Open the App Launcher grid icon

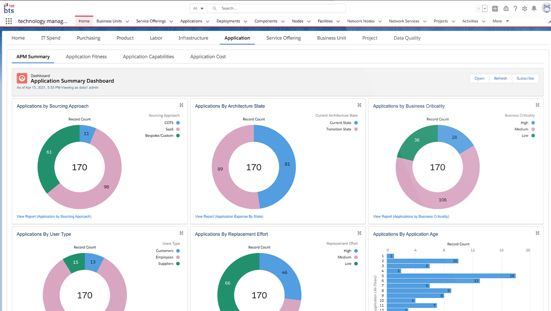(9, 21)
